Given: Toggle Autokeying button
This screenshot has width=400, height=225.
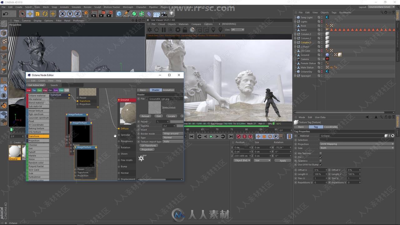Looking at the screenshot, I should pos(245,137).
